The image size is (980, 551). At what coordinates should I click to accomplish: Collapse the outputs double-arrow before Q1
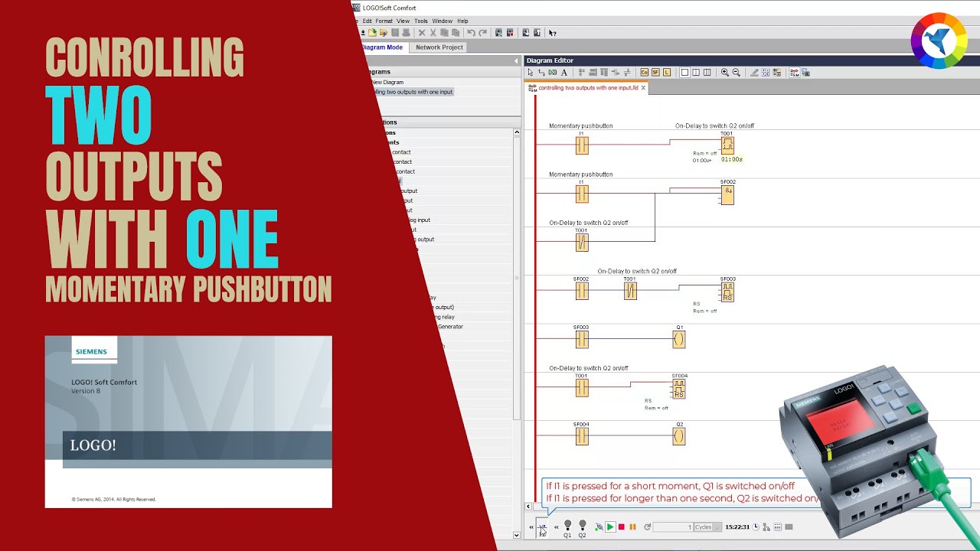pyautogui.click(x=557, y=527)
